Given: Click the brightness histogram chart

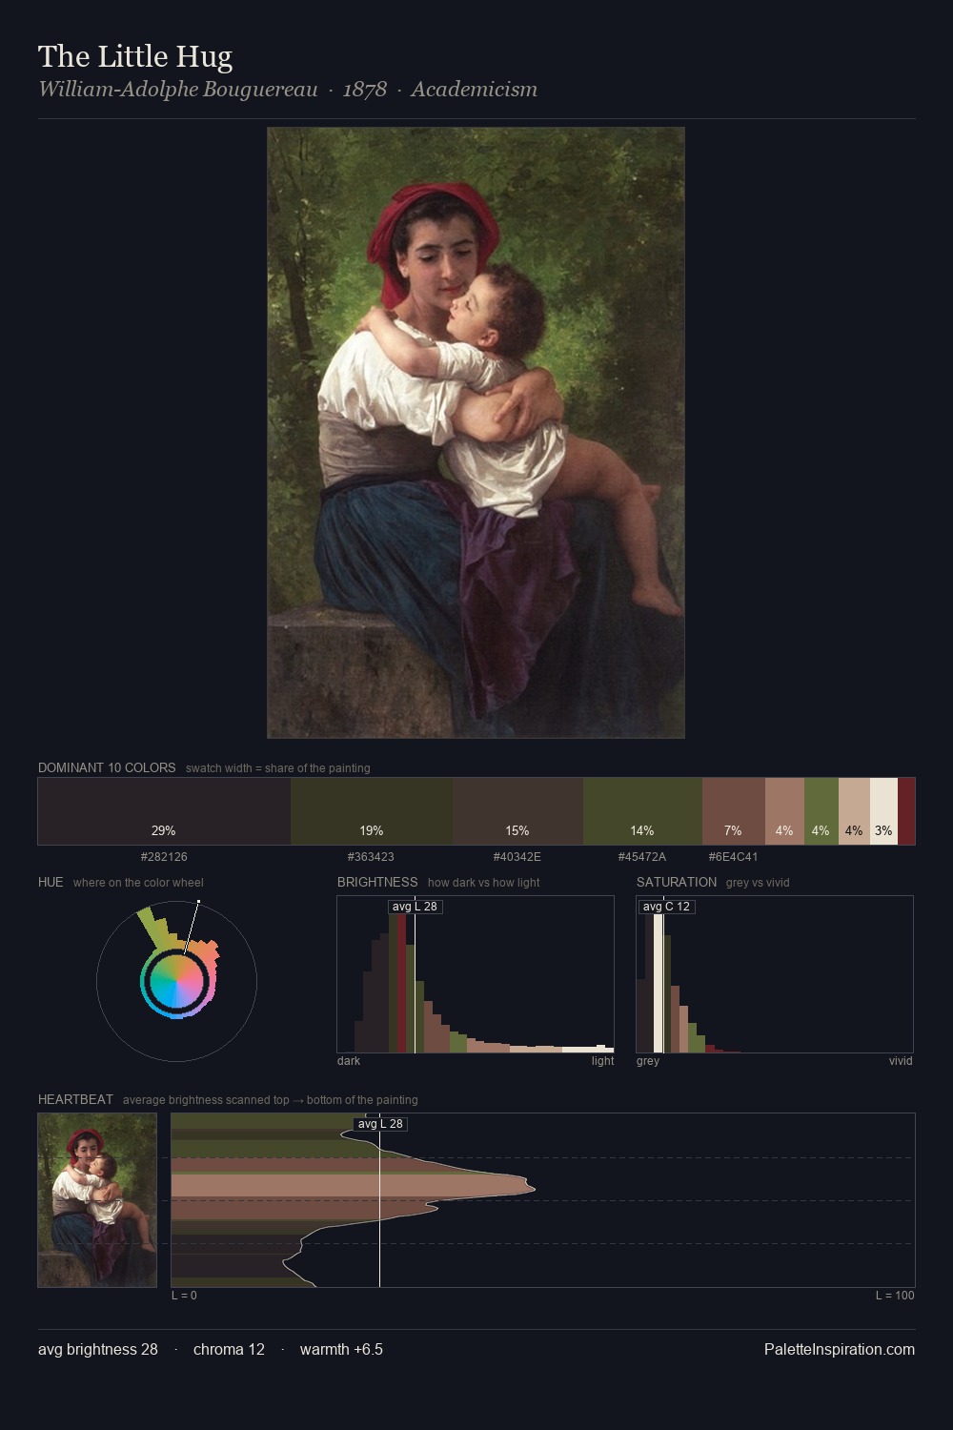Looking at the screenshot, I should point(476,974).
